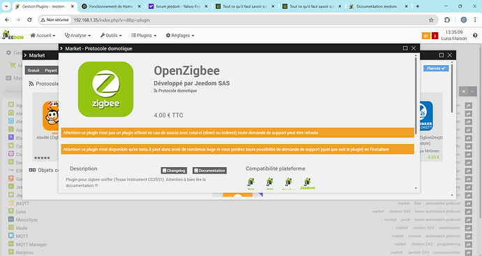Open the help question mark icon
482x256 pixels.
pos(475,36)
